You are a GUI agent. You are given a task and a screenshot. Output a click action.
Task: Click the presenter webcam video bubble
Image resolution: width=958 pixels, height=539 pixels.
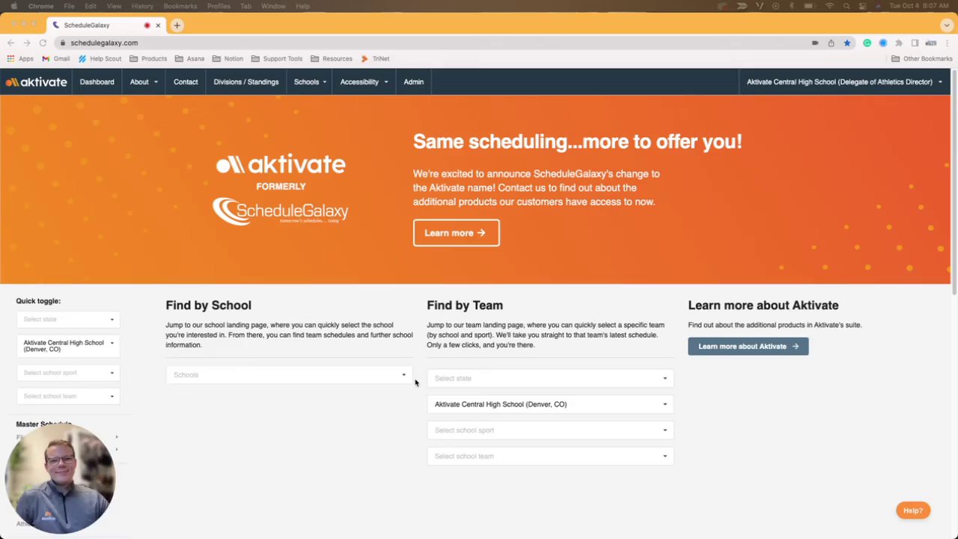pyautogui.click(x=60, y=479)
